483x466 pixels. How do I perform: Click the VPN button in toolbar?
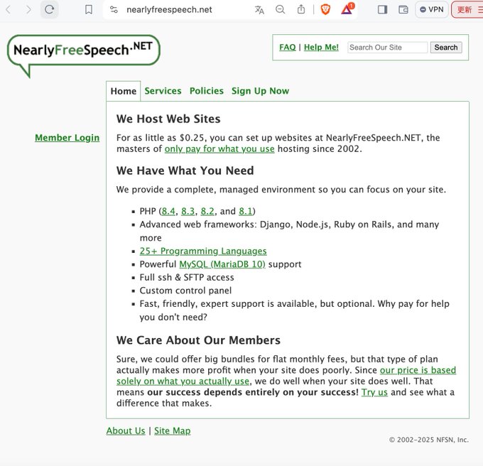(432, 10)
